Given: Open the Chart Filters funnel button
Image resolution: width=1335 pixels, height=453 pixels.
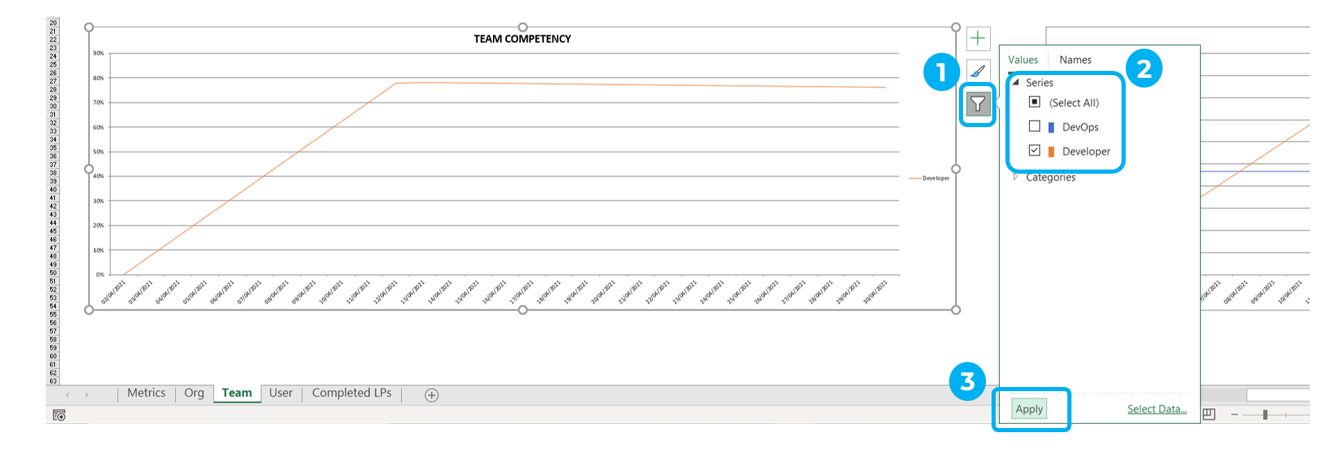Looking at the screenshot, I should (x=978, y=104).
